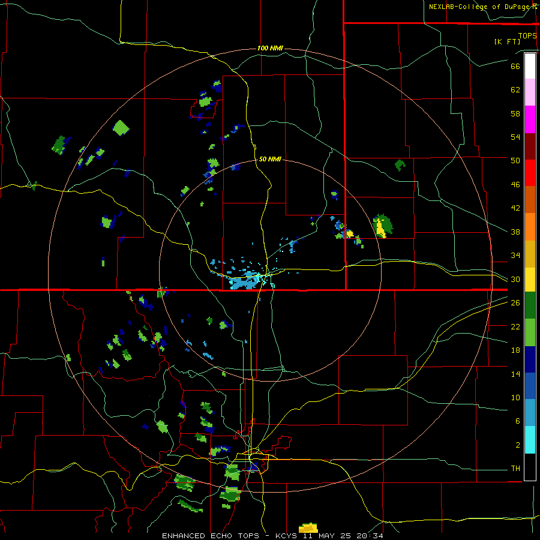
Task: Click the magenta 58 K FT legend swatch
Action: point(530,119)
